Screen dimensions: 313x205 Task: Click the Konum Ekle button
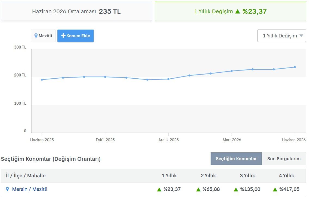point(75,36)
